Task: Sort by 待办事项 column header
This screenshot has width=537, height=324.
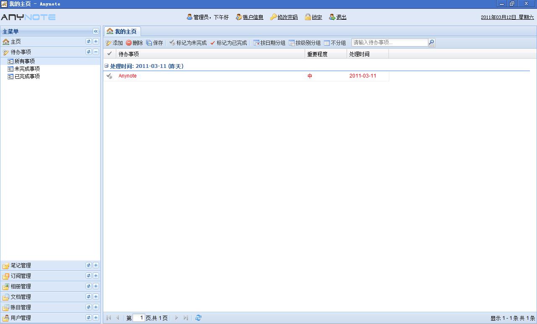Action: tap(211, 54)
